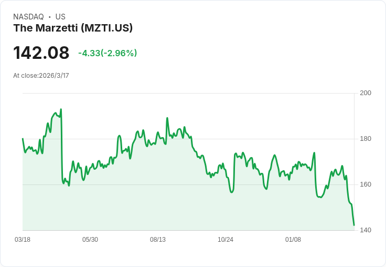Click the 08/13 x-axis date

158,240
